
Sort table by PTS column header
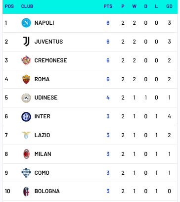coord(108,6)
